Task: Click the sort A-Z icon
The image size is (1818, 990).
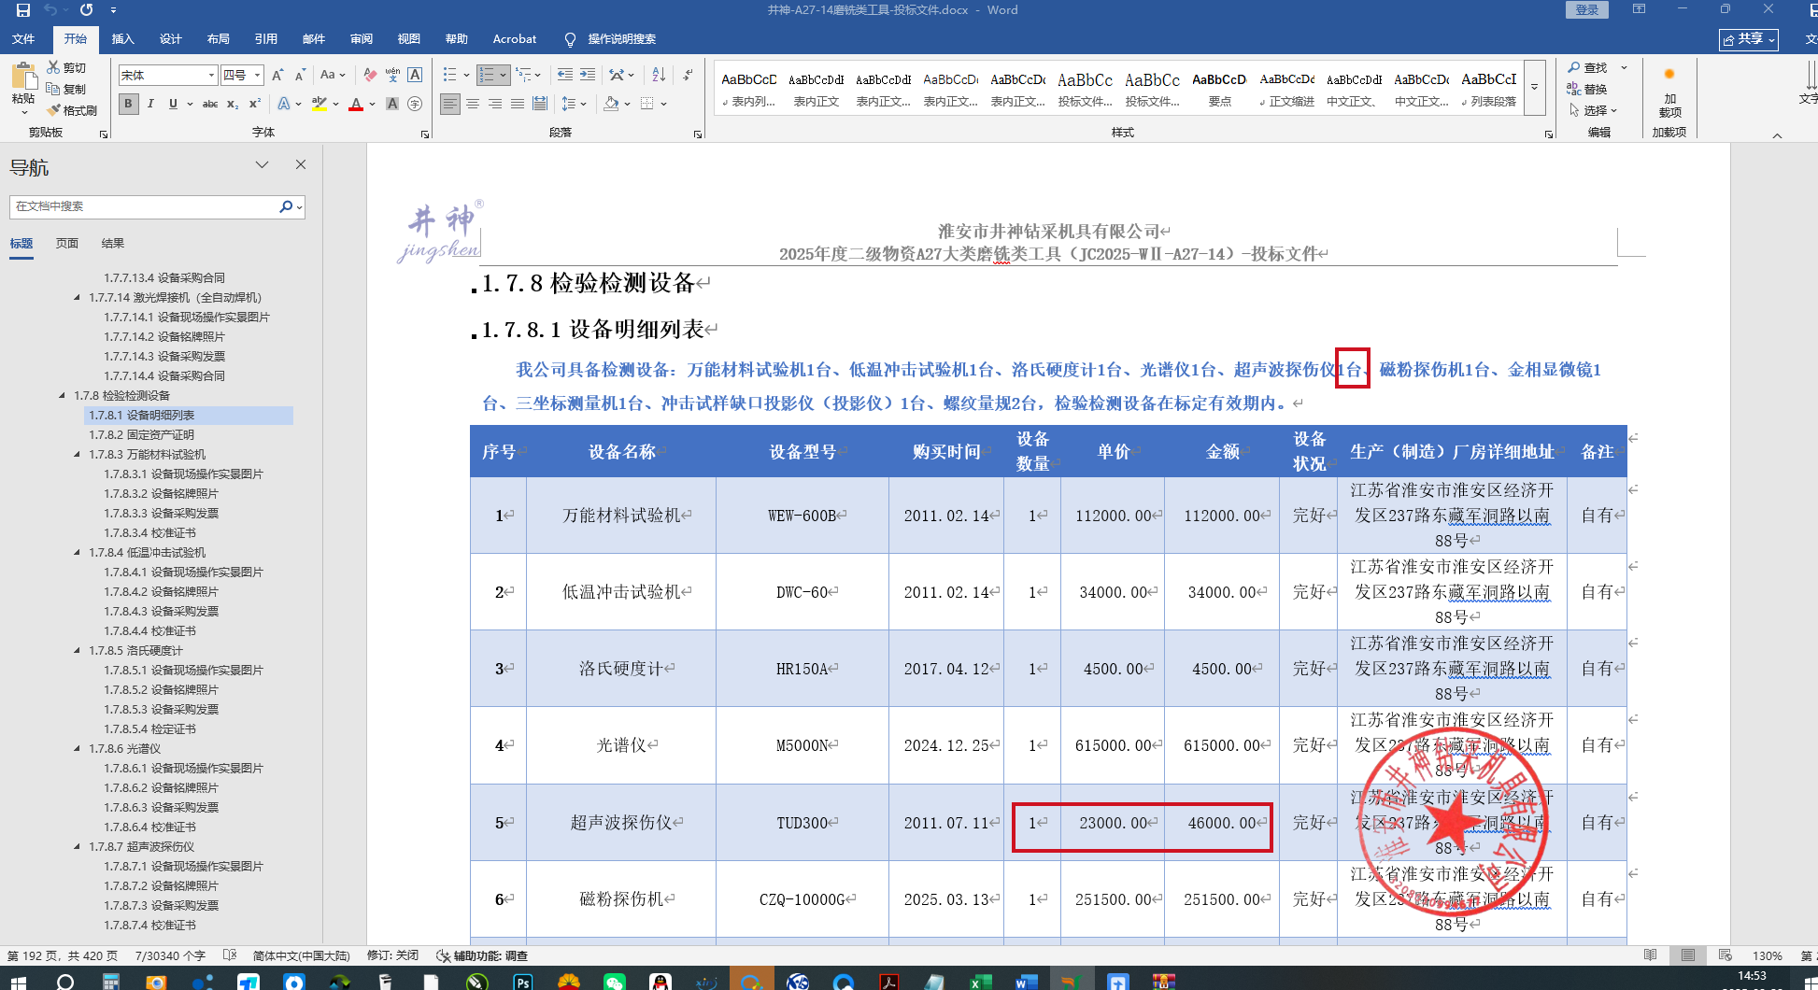Action: click(659, 75)
